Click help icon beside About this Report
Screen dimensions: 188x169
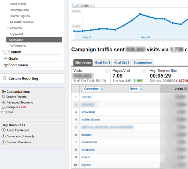[x=3, y=130]
